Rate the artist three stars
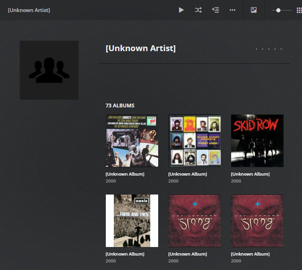 269,49
